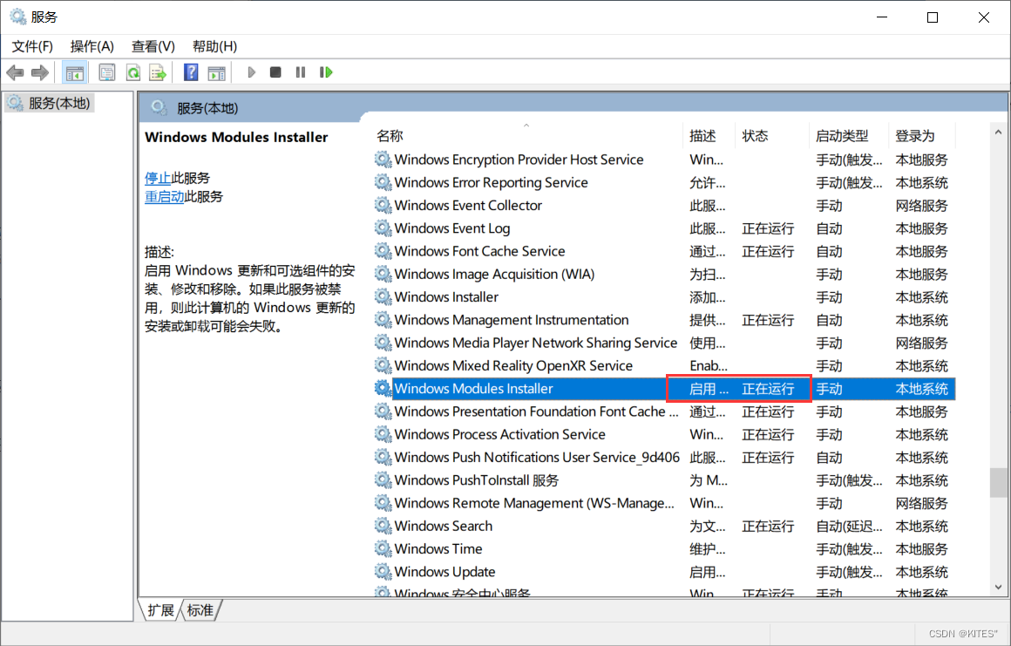Select Windows Push Notifications User Service_9d406
This screenshot has width=1011, height=646.
pos(537,457)
